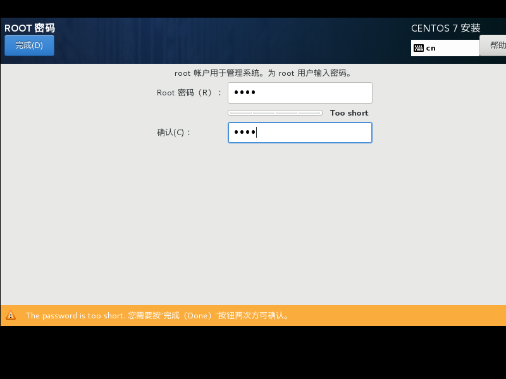
Task: Click the warning triangle icon
Action: [11, 315]
